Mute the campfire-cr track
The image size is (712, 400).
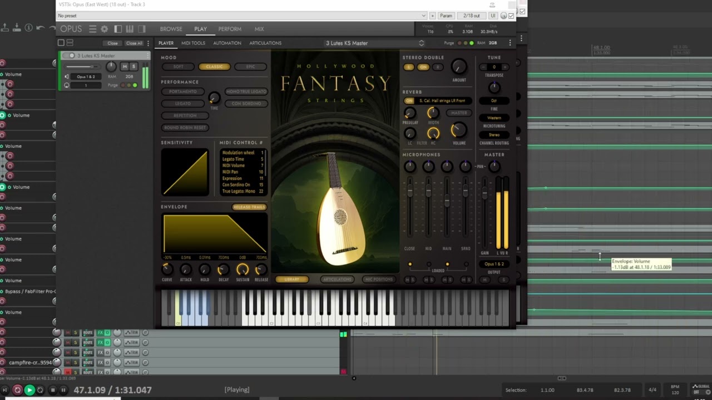68,362
